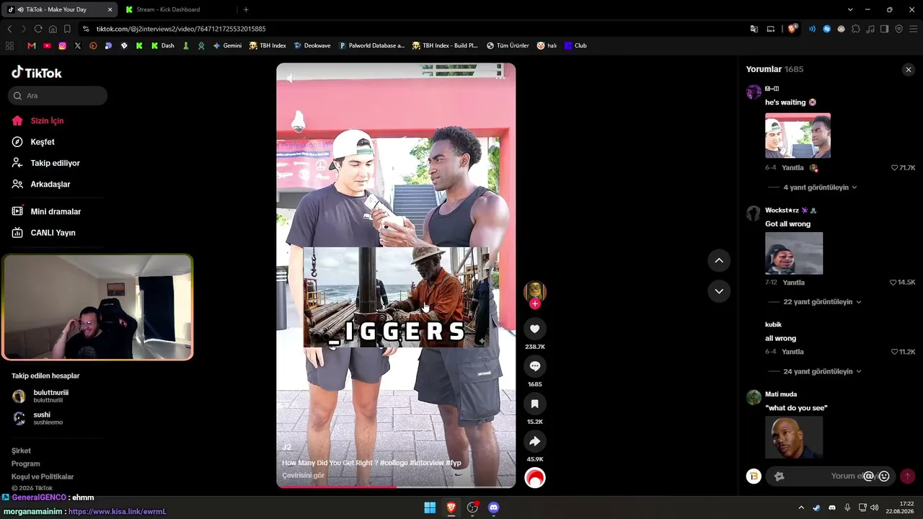Click the Ara search field

click(x=58, y=96)
